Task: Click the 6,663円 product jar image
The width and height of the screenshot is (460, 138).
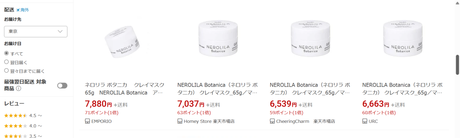Action: (403, 38)
